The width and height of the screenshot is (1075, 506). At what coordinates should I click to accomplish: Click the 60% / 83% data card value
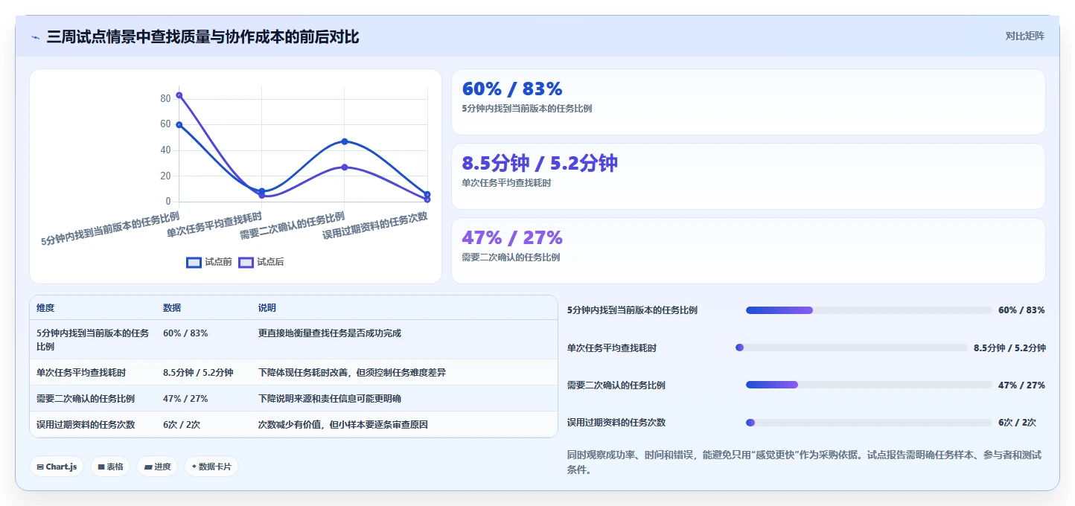[512, 89]
